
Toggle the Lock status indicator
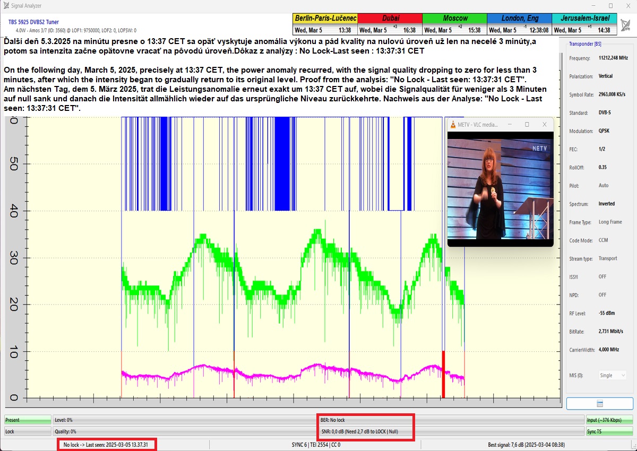point(28,431)
